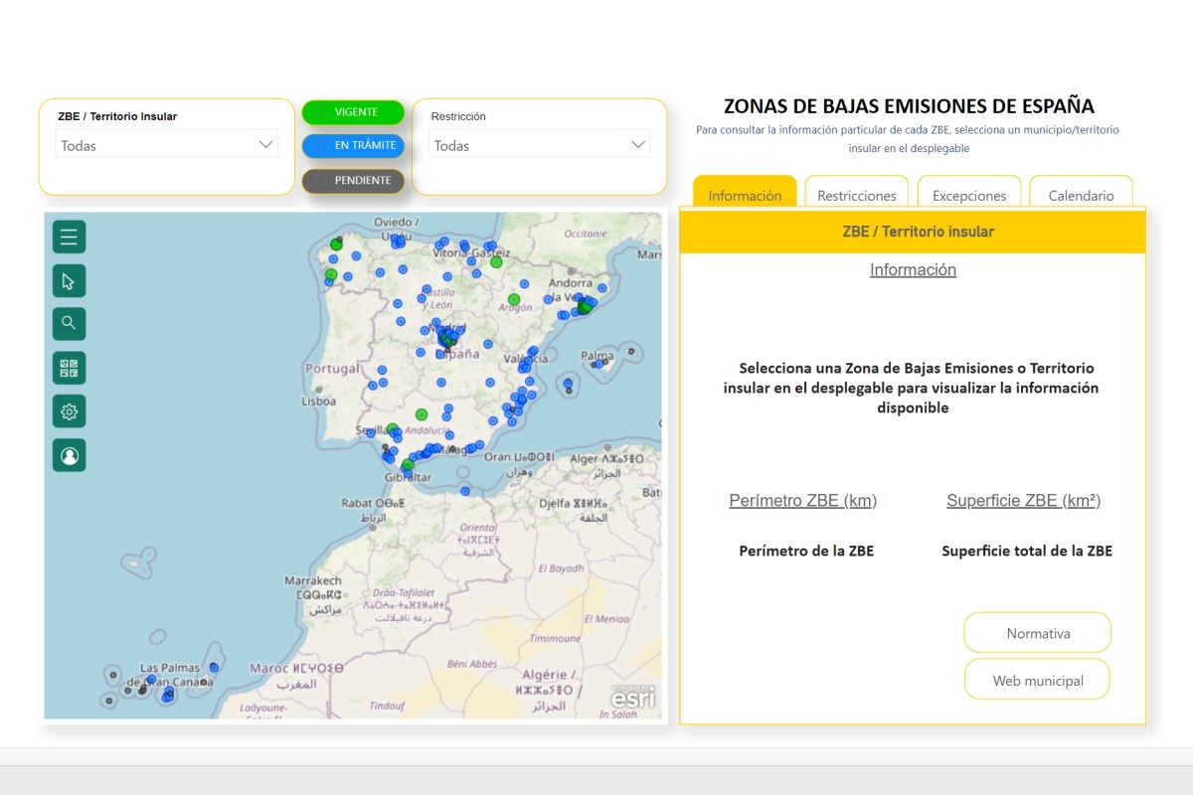Image resolution: width=1193 pixels, height=795 pixels.
Task: Switch to the Restricciones tab
Action: point(856,196)
